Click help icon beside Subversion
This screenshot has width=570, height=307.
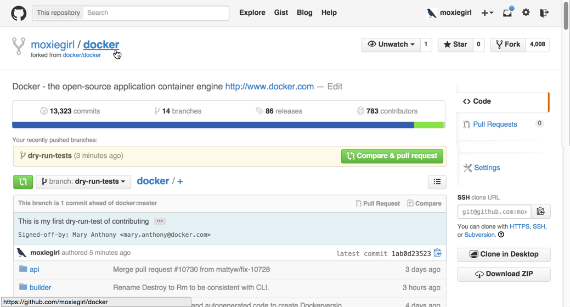(x=501, y=235)
